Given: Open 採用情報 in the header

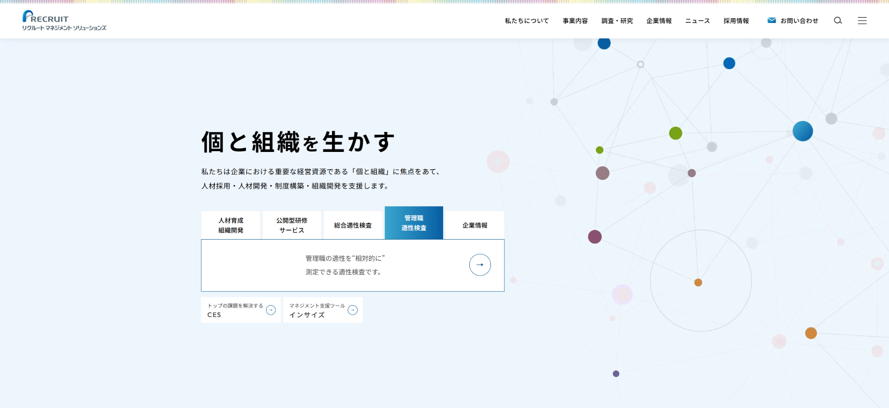Looking at the screenshot, I should click(x=736, y=21).
